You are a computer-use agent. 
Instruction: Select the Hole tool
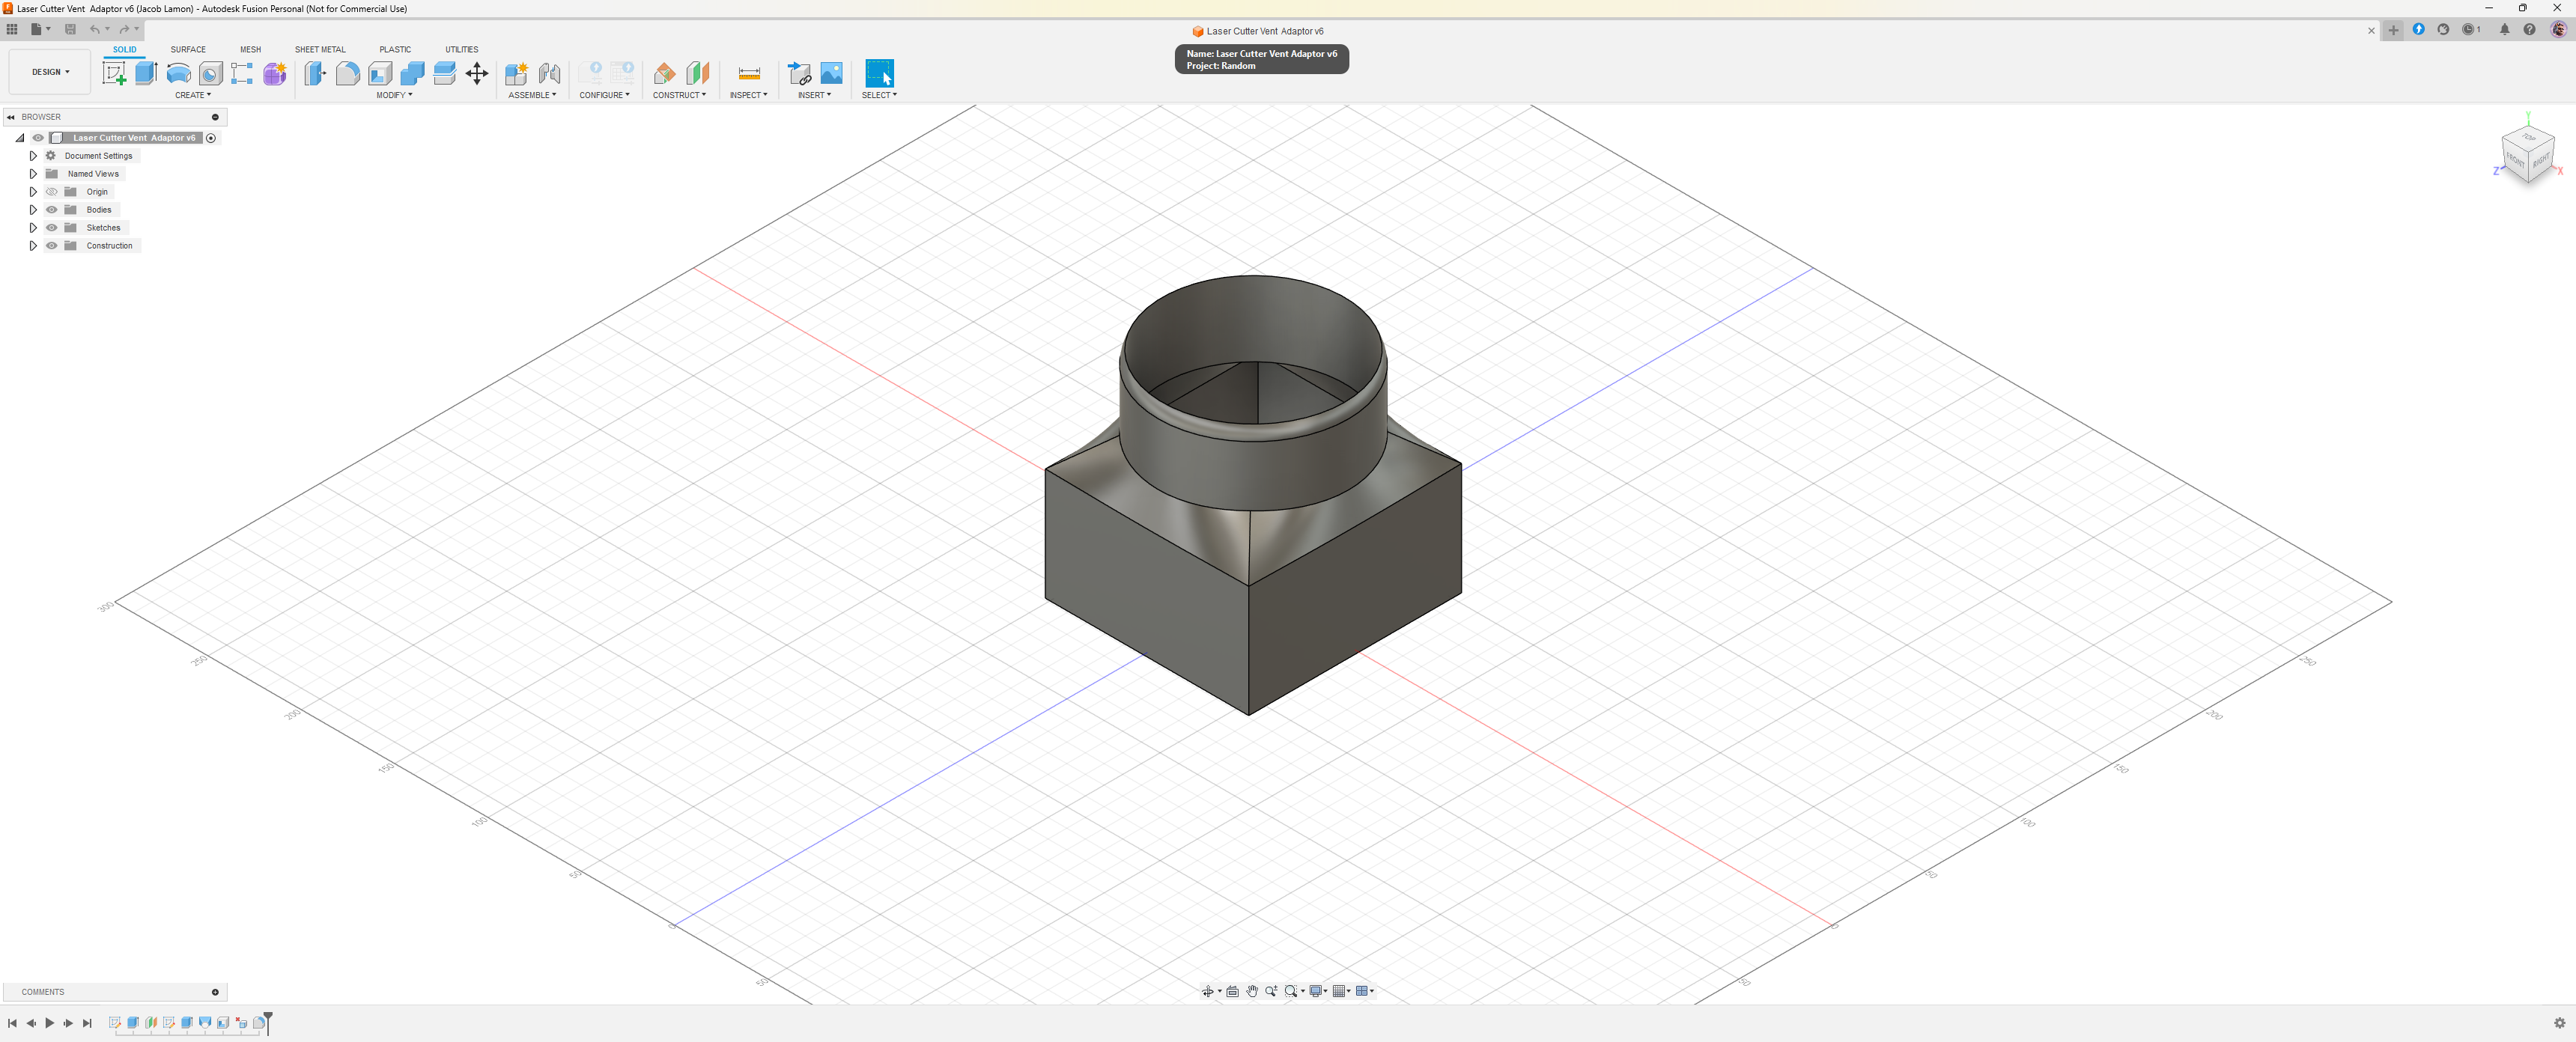(x=210, y=73)
